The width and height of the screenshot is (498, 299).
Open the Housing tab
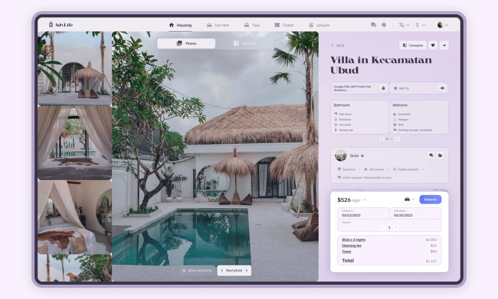(x=180, y=25)
